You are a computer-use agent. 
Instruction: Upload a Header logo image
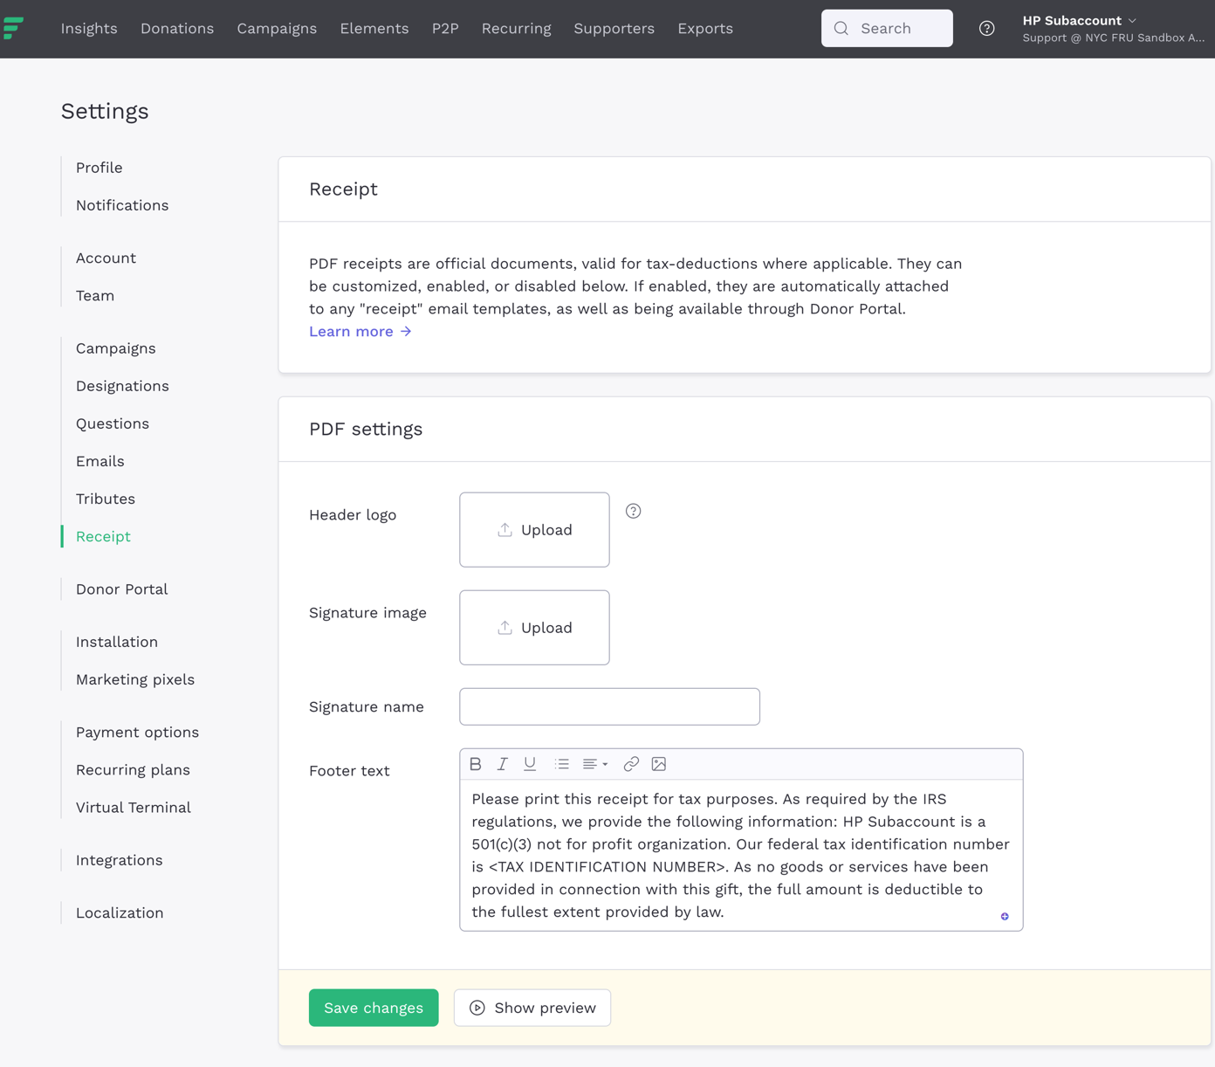(534, 530)
